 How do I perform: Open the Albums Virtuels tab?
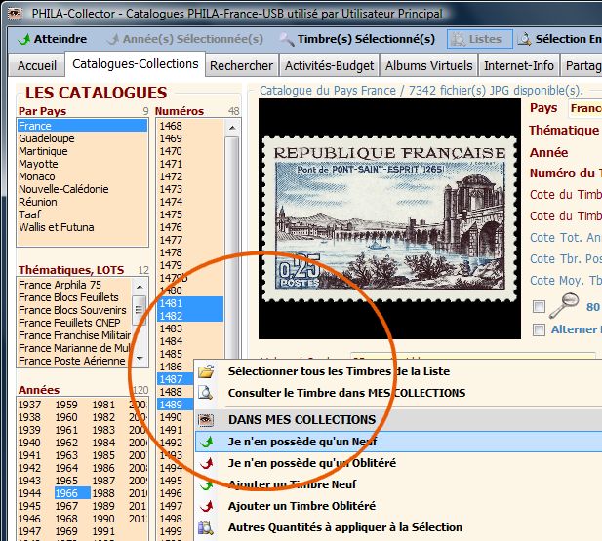click(x=429, y=66)
